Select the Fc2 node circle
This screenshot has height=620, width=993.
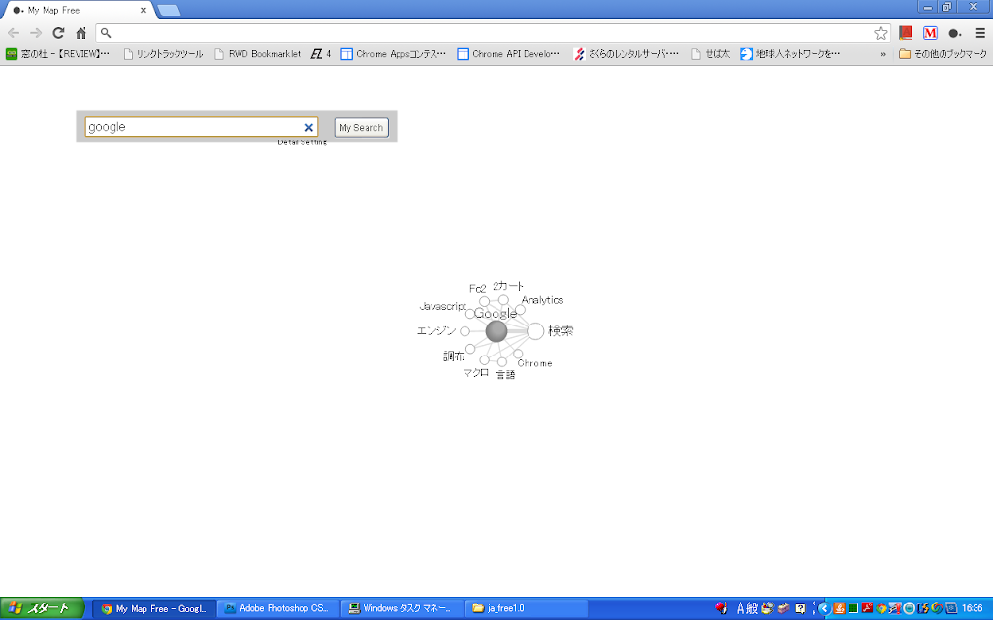coord(485,302)
